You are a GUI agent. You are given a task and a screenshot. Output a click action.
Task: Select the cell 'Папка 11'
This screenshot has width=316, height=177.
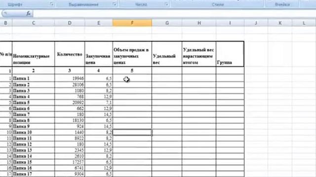34,138
